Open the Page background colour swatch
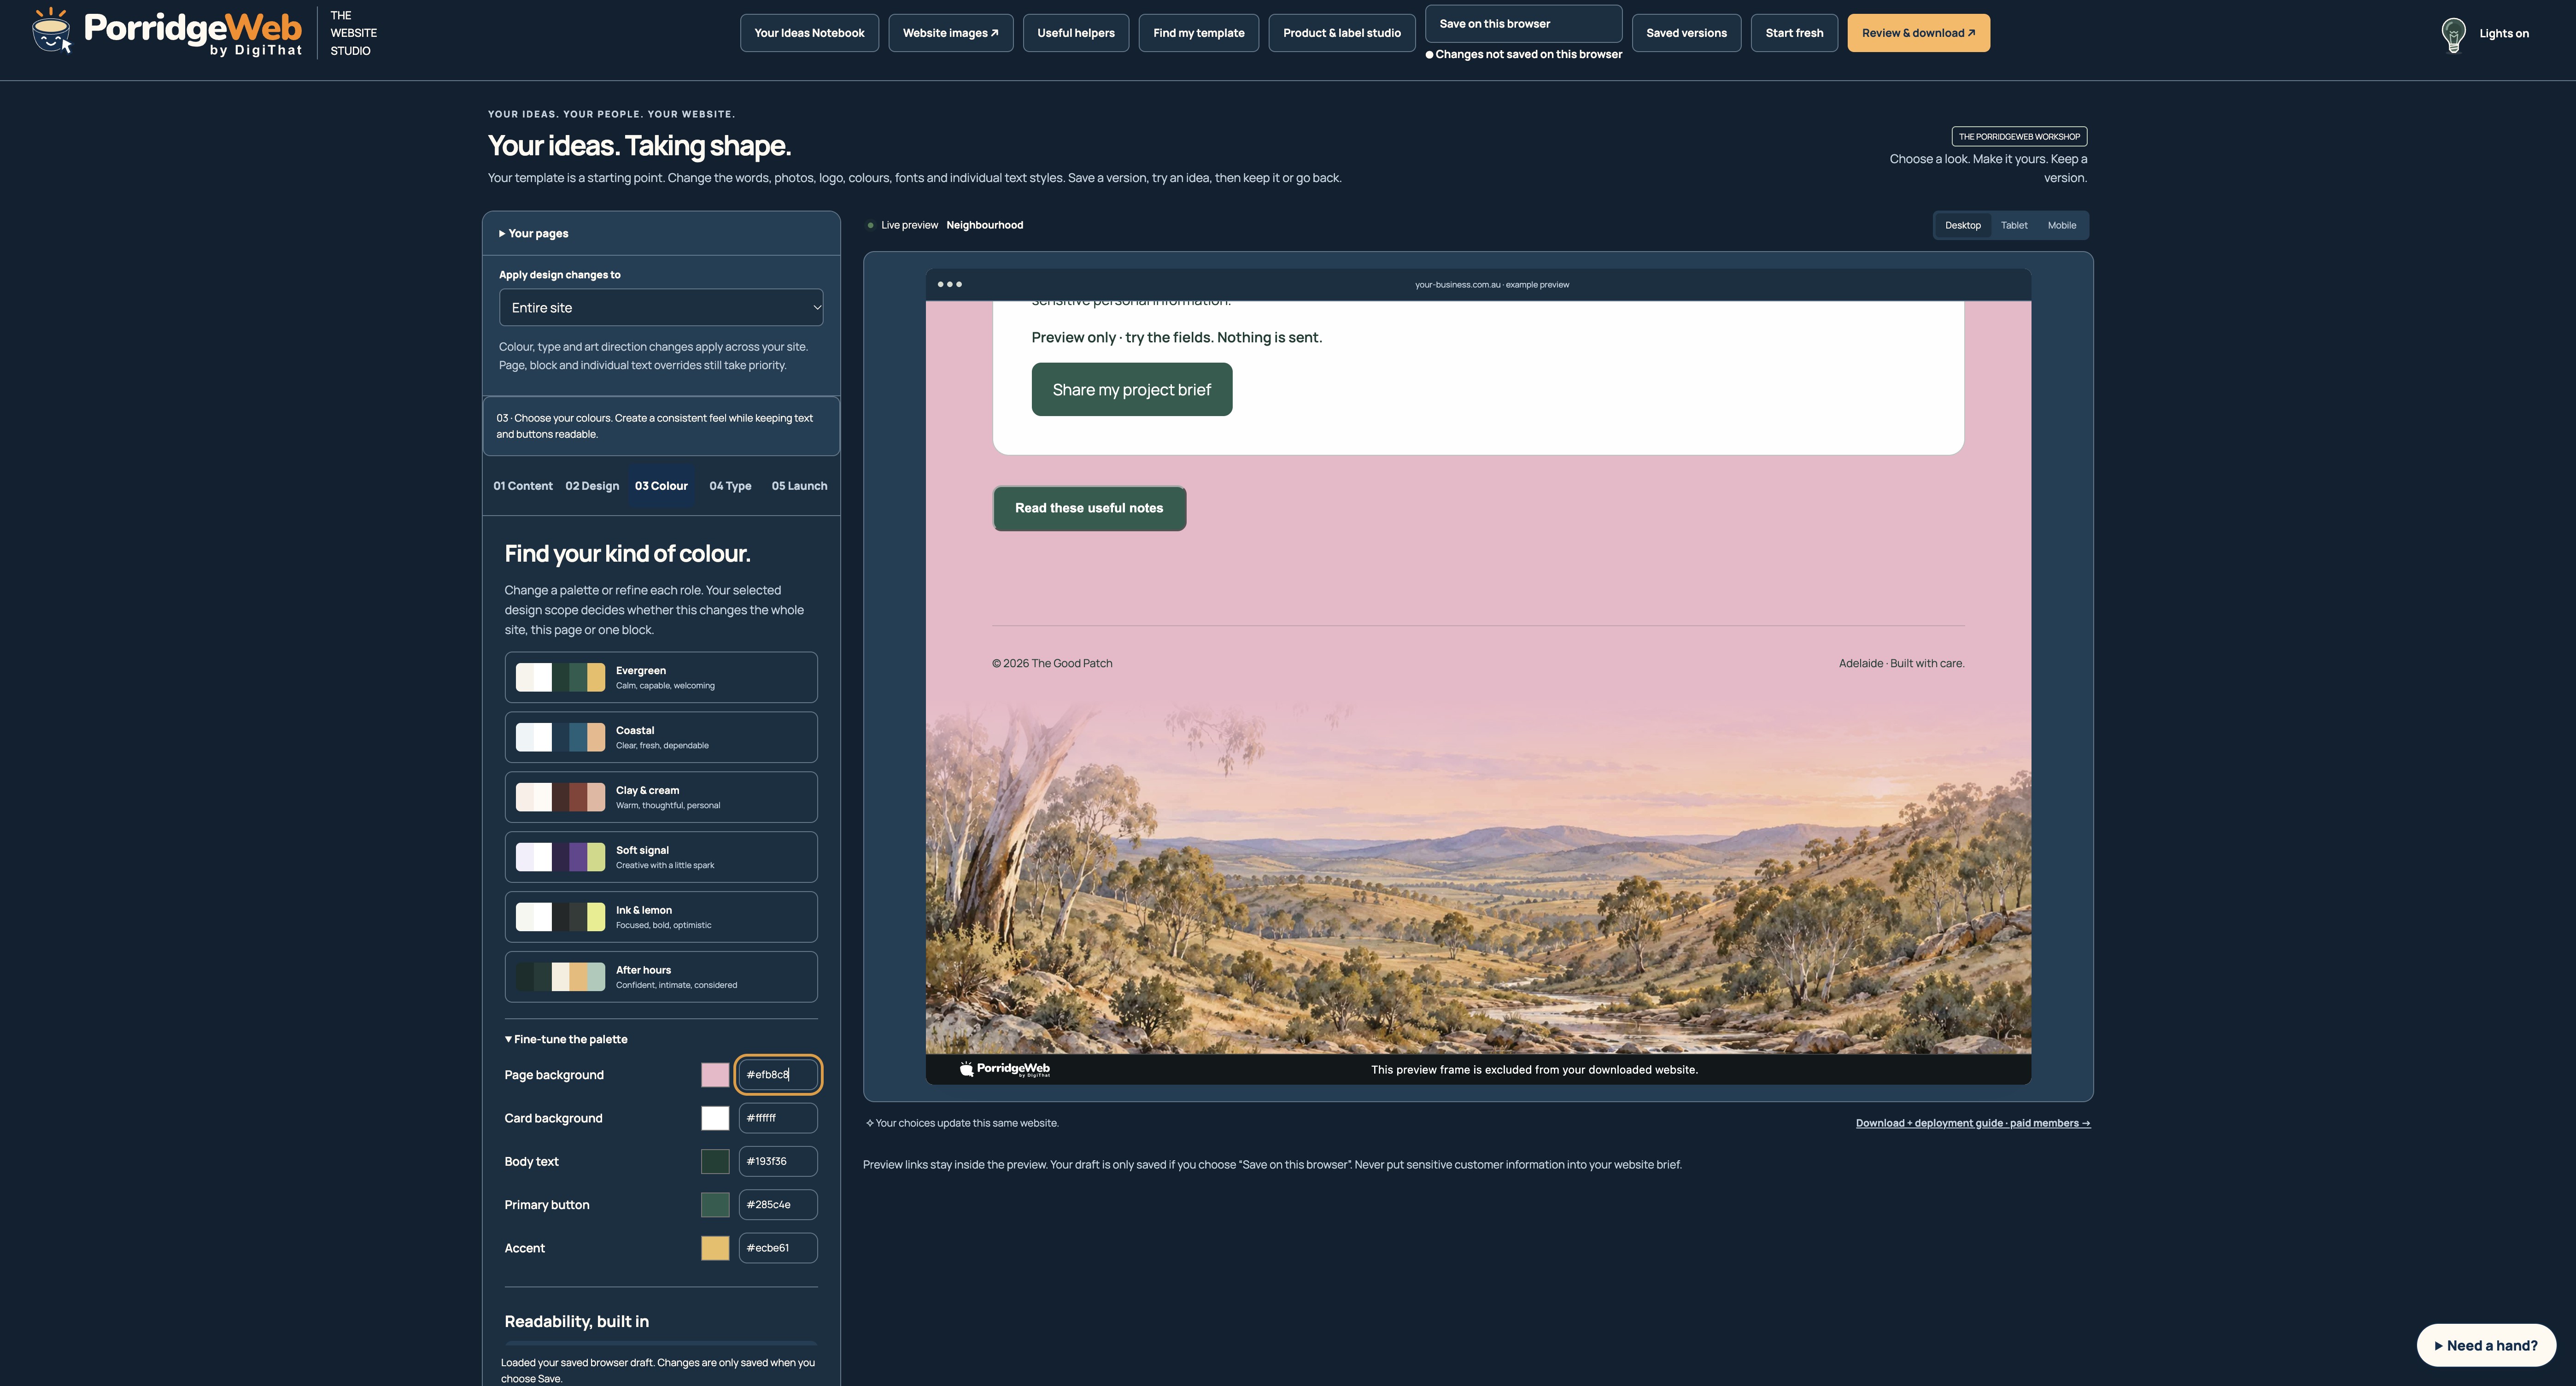This screenshot has width=2576, height=1386. coord(715,1075)
